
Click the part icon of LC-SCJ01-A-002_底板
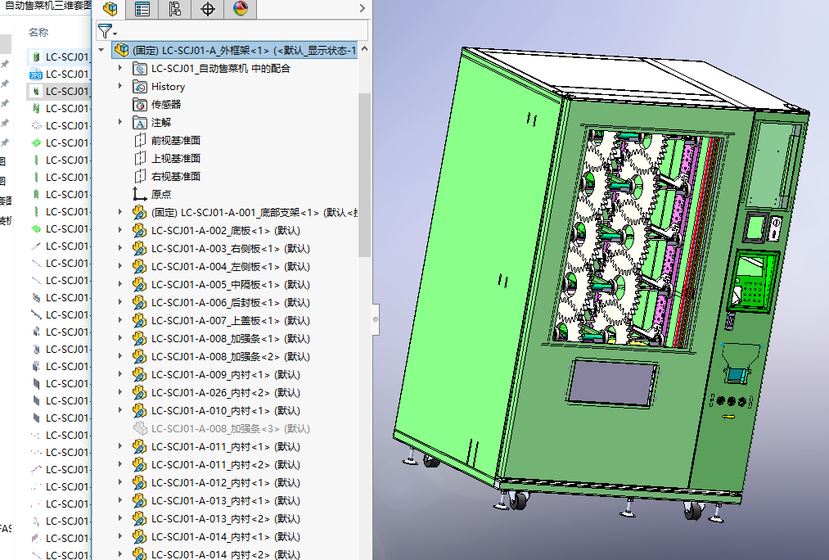point(140,231)
